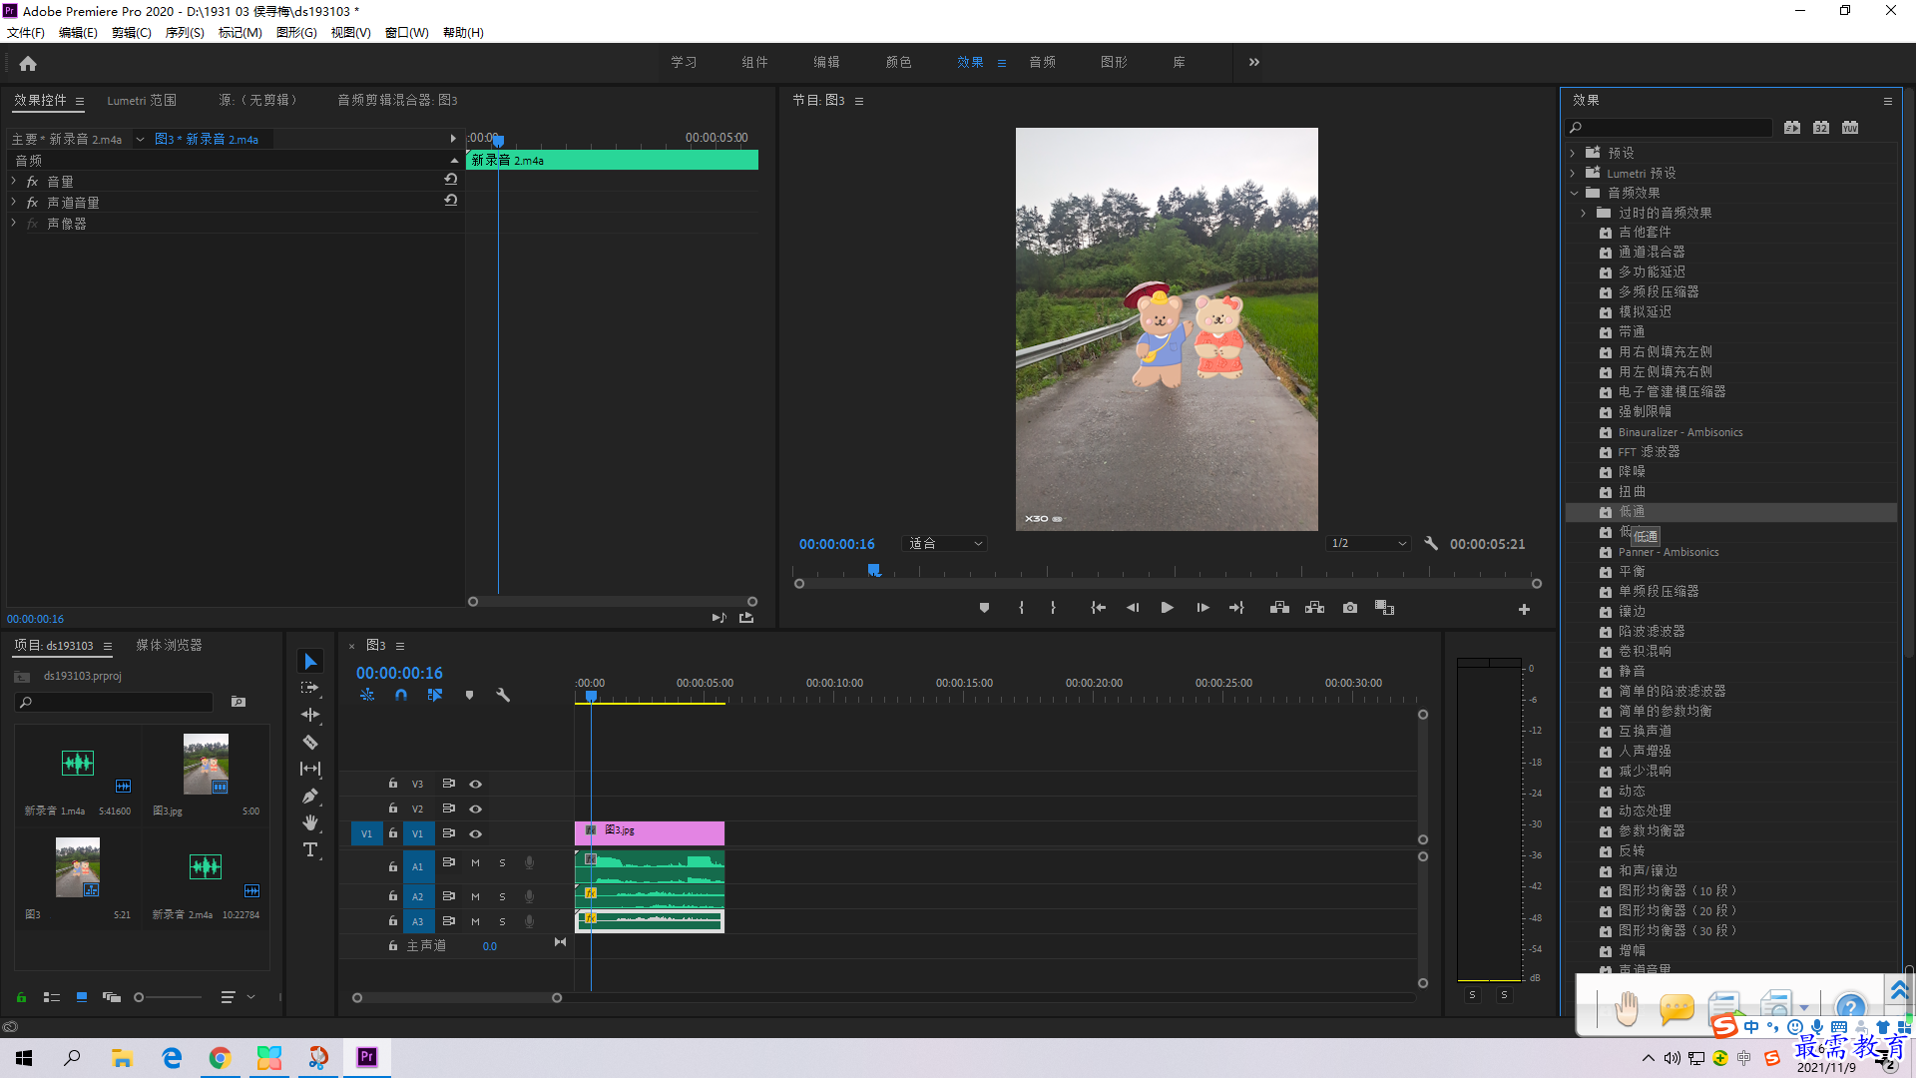Open the 媒体浏览器 tab
1916x1078 pixels.
point(169,646)
